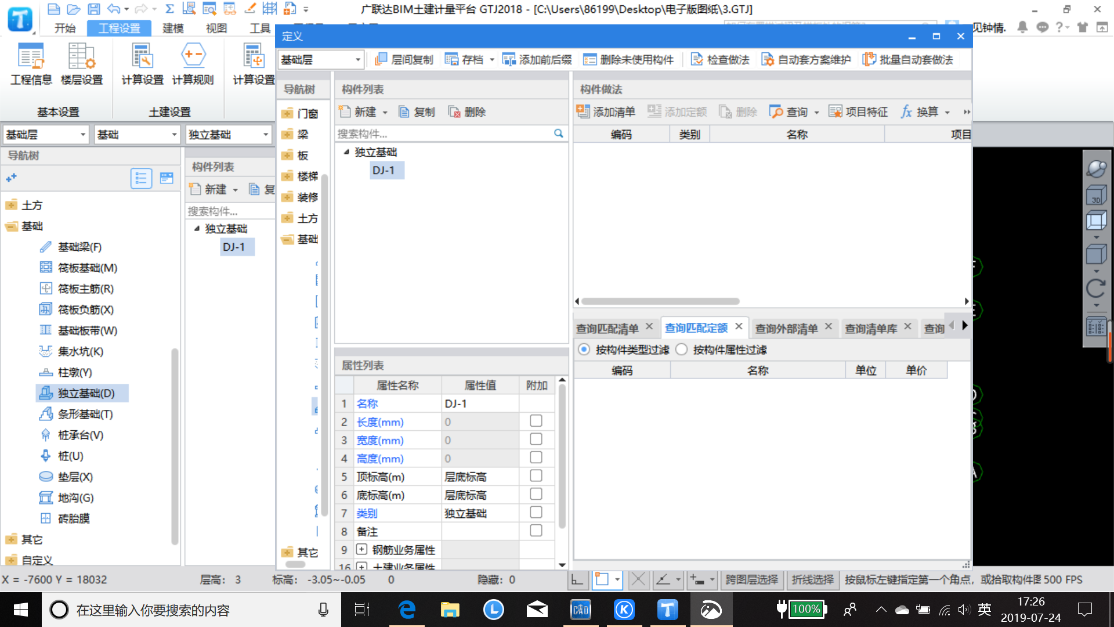Switch to 视图 ribbon tab

click(x=216, y=28)
